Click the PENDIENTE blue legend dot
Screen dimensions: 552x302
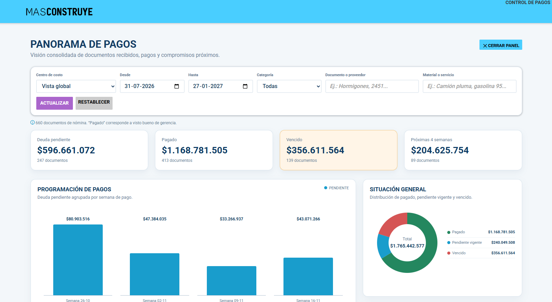[x=326, y=188]
